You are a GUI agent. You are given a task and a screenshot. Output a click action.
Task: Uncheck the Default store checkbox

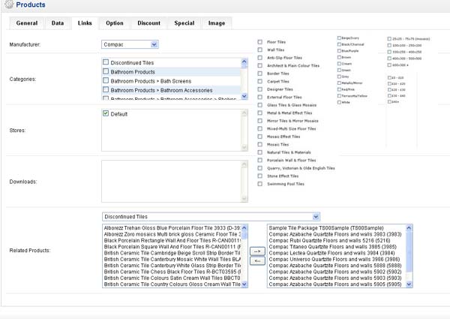[x=106, y=113]
